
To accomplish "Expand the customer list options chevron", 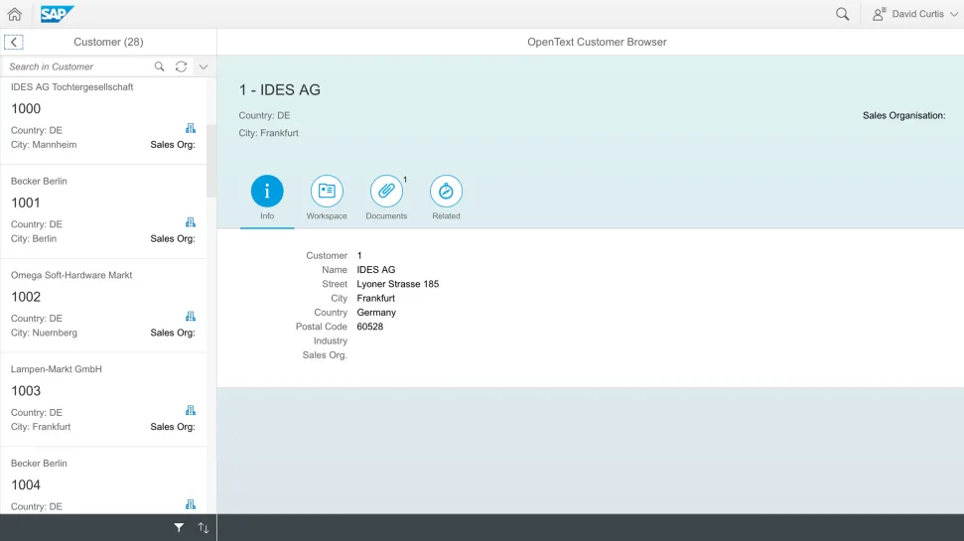I will [x=204, y=67].
